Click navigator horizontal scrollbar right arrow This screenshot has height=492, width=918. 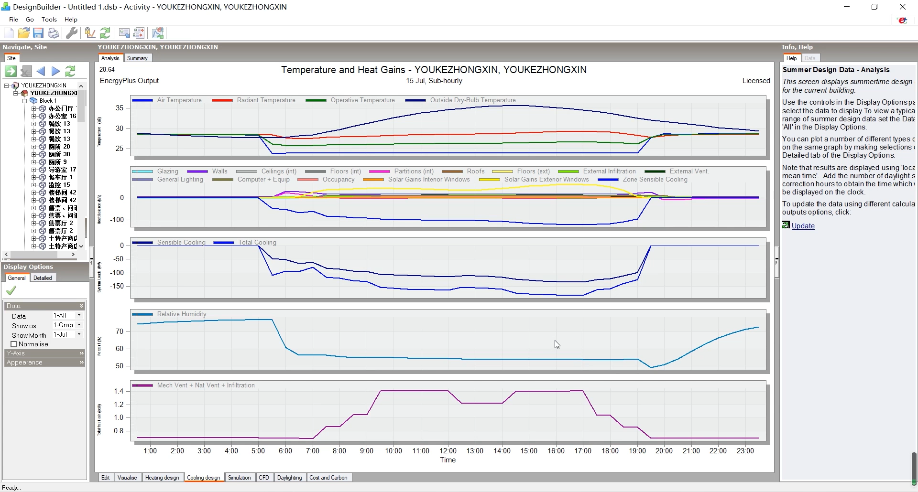73,255
